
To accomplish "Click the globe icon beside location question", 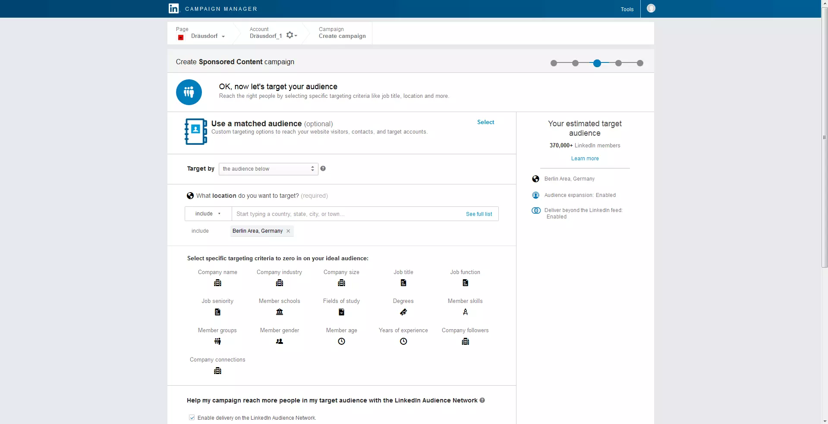I will [x=190, y=196].
